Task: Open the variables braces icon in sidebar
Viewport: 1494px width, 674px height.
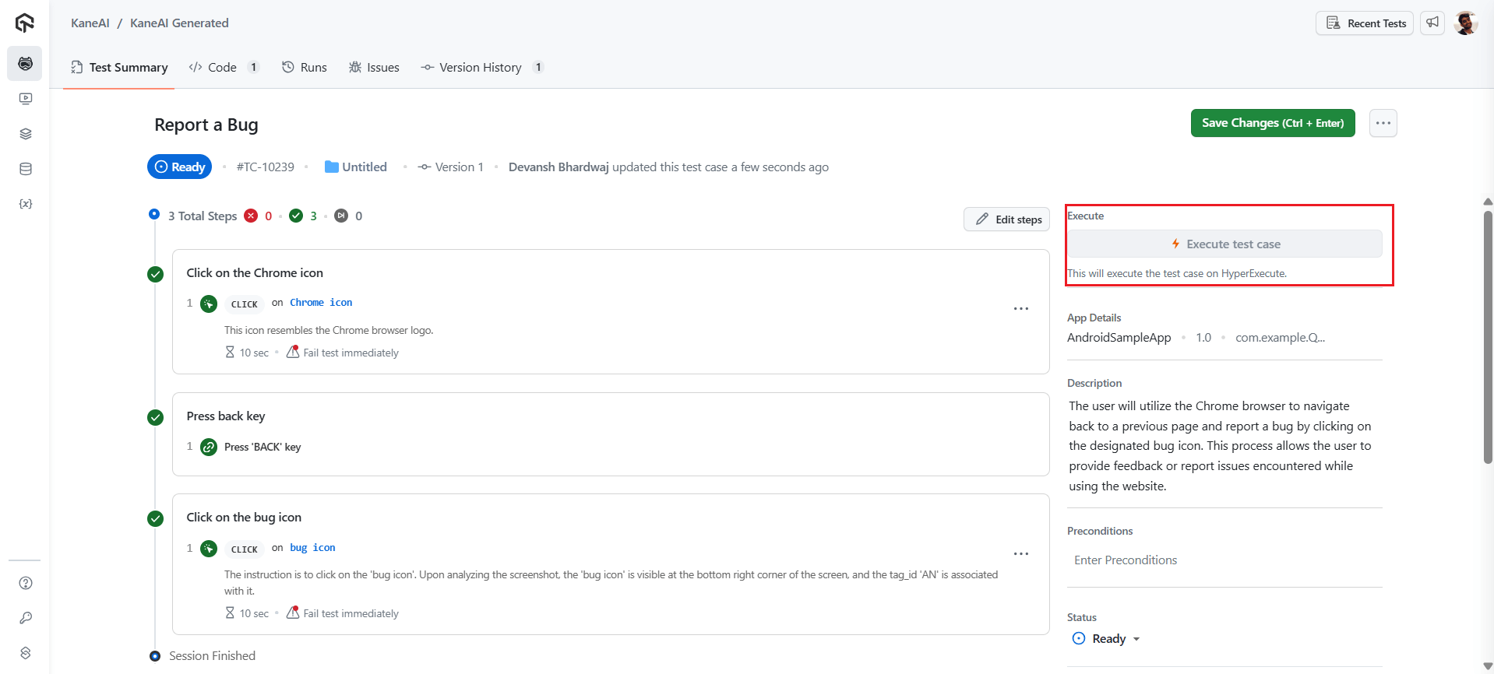Action: pos(25,204)
